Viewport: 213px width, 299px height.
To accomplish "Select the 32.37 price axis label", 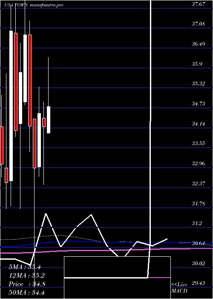I will (x=199, y=184).
